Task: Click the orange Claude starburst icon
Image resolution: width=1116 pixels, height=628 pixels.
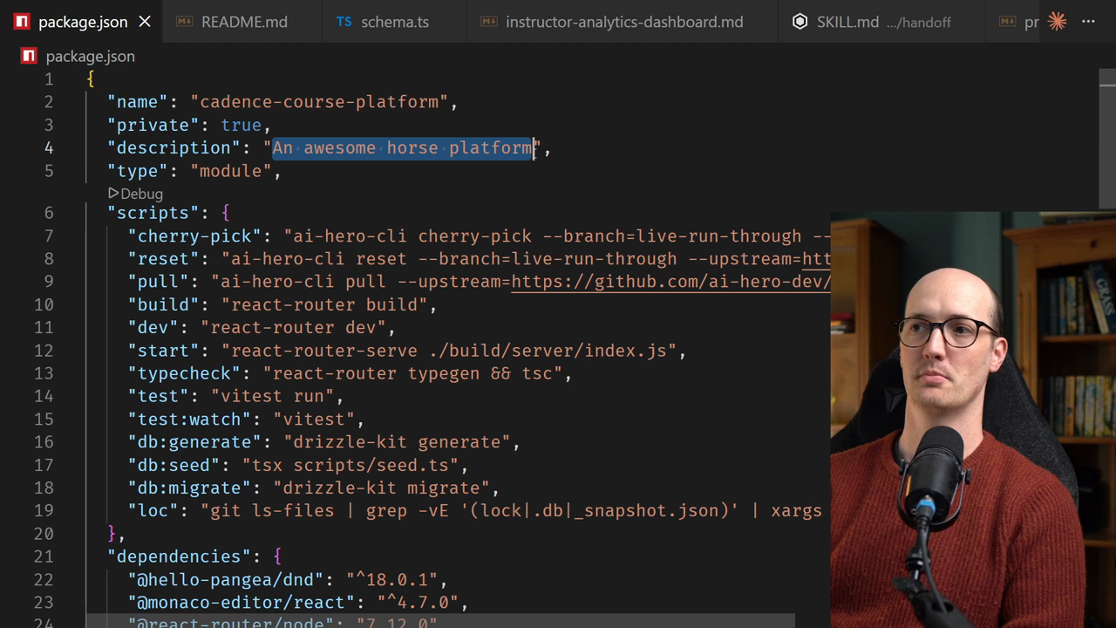Action: tap(1057, 22)
